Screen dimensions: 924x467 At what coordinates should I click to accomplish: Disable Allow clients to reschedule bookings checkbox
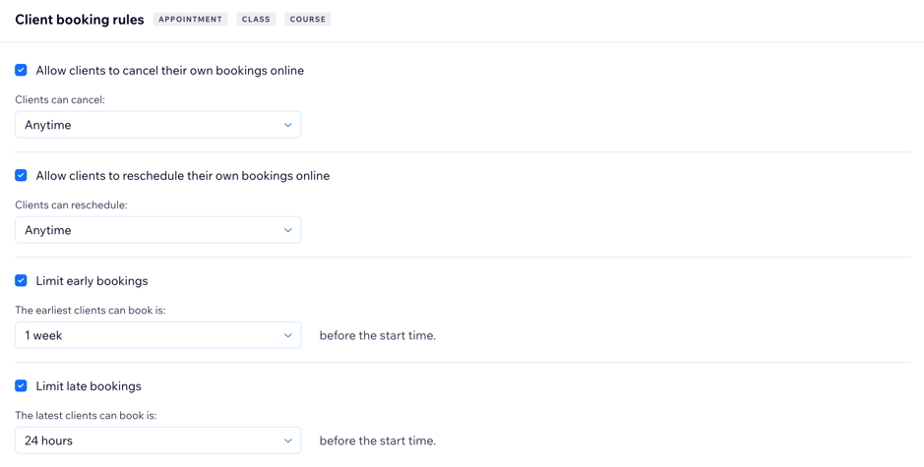21,176
